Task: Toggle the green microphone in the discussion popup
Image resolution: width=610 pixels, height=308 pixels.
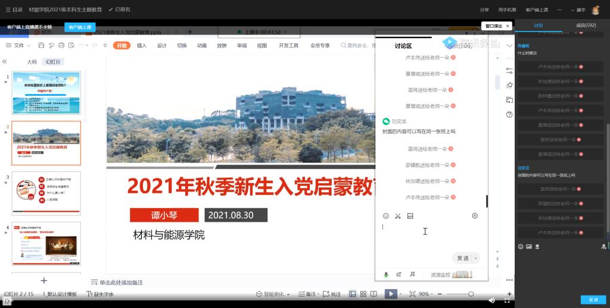Action: [x=386, y=275]
